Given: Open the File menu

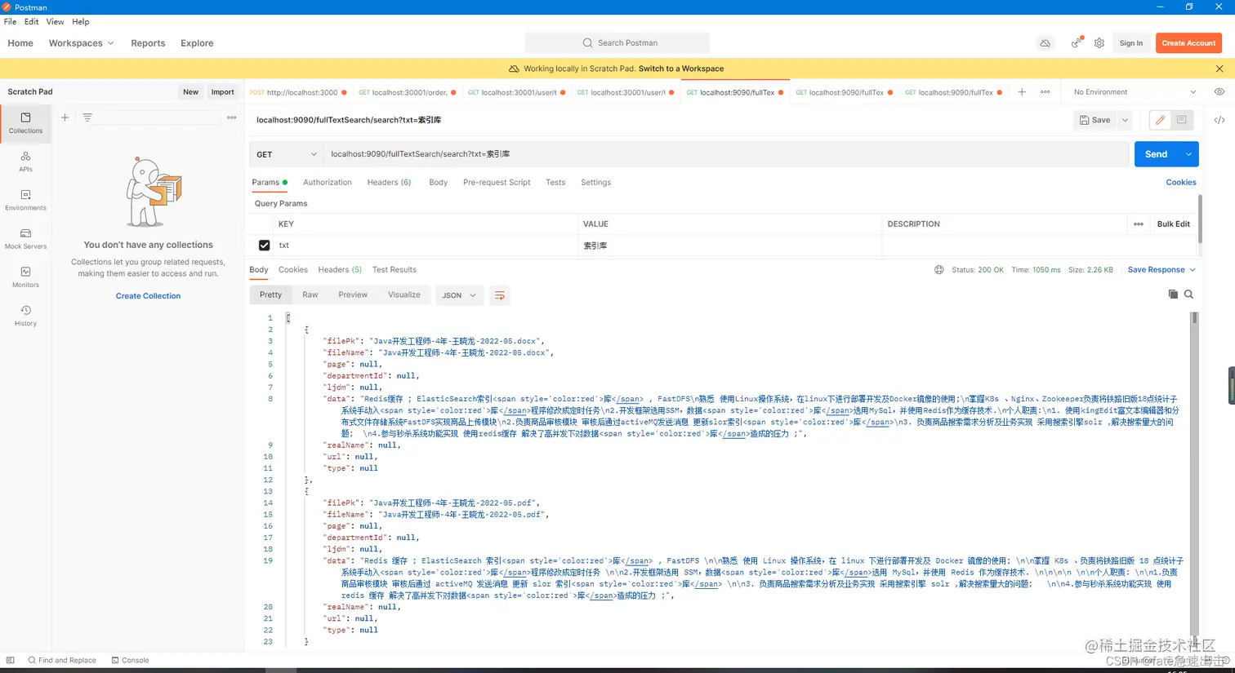Looking at the screenshot, I should coord(10,22).
